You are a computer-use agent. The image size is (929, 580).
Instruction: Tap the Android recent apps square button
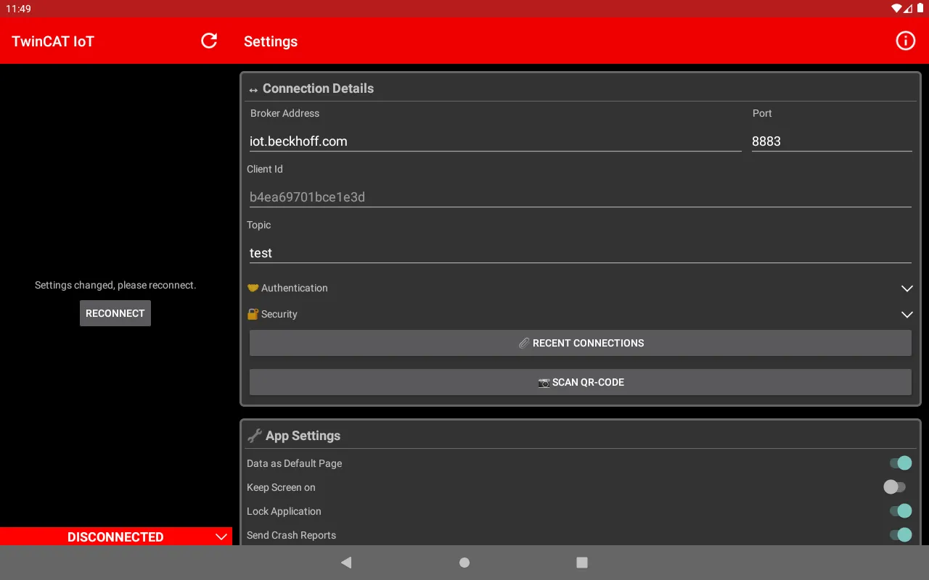[x=581, y=563]
